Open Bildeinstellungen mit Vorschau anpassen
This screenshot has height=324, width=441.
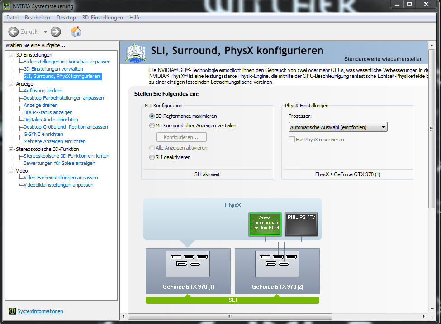tap(67, 62)
